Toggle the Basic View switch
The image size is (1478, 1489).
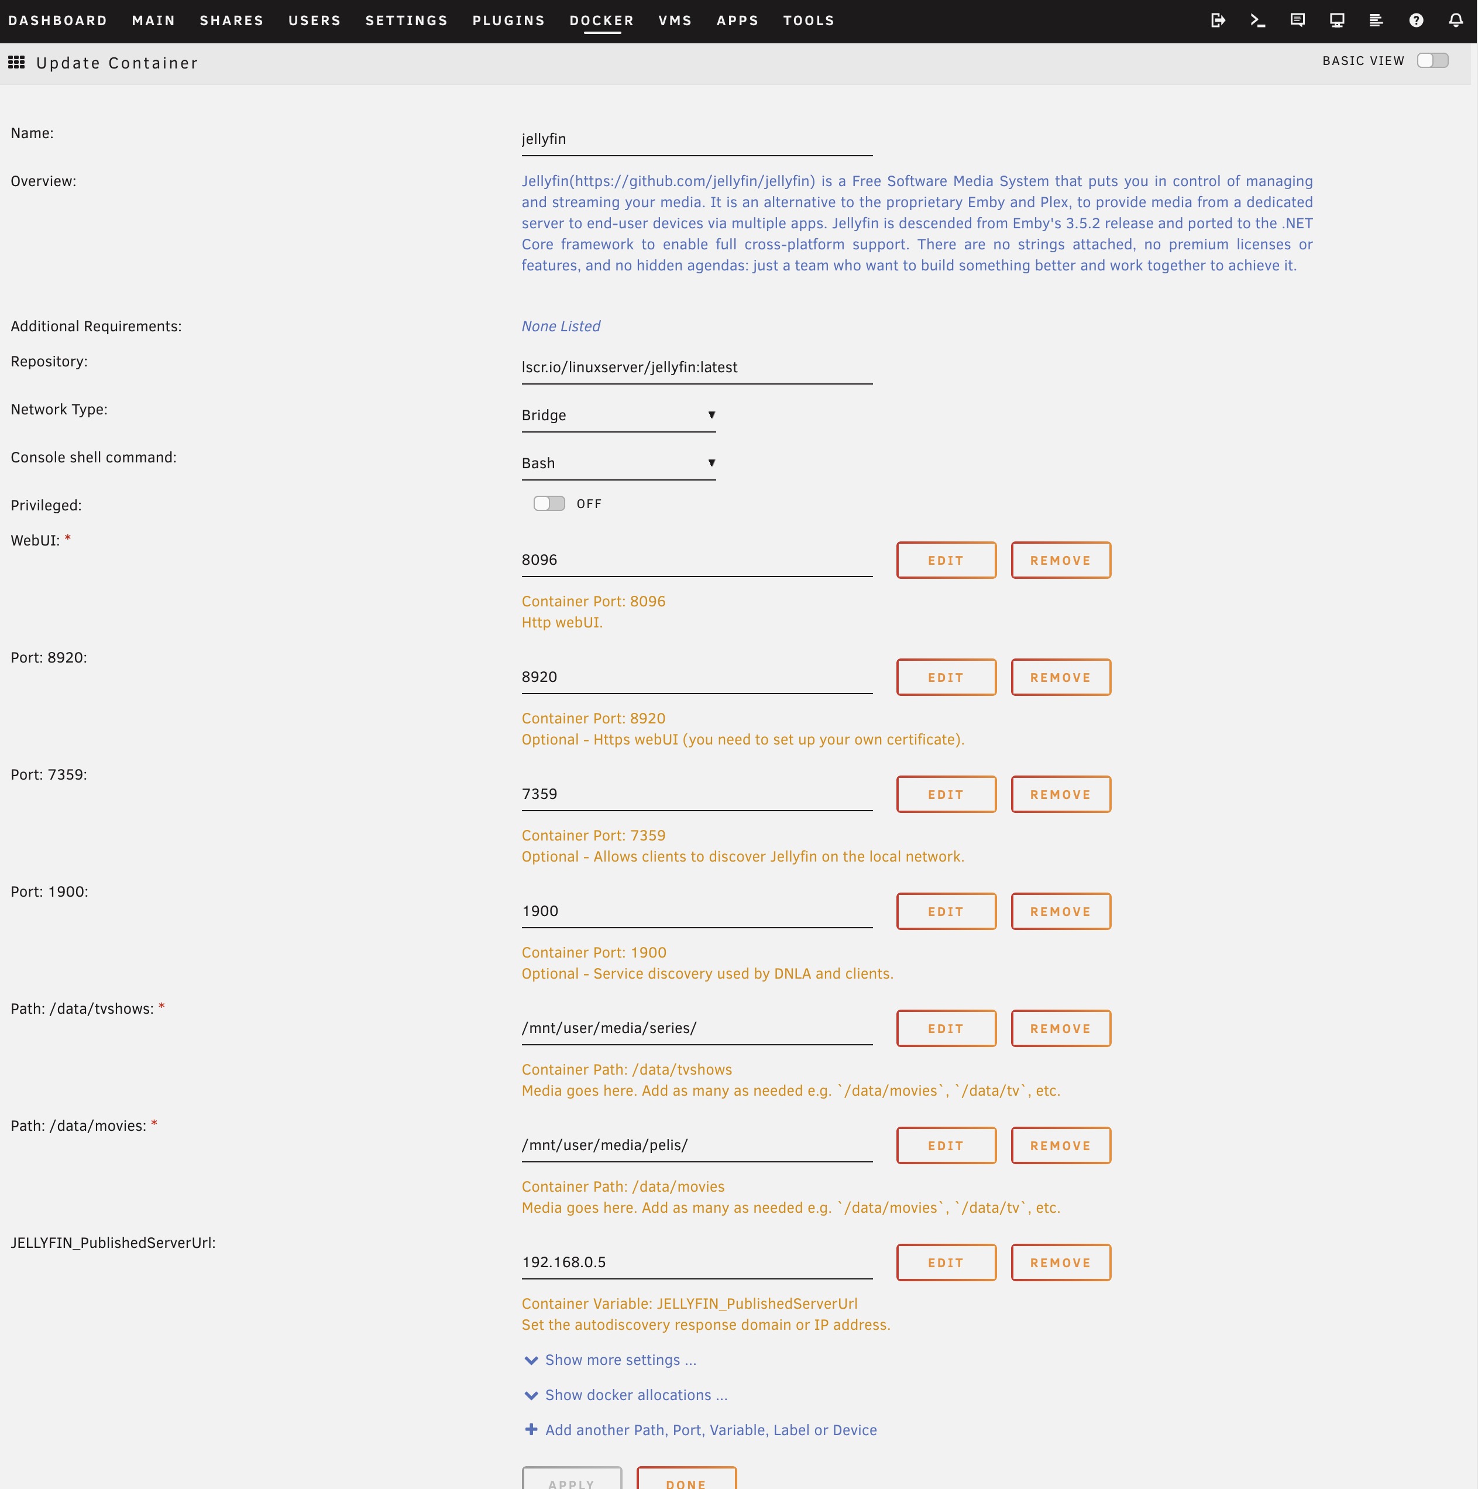pyautogui.click(x=1432, y=61)
